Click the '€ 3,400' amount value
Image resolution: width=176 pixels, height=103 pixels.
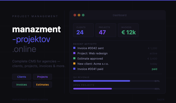click(x=152, y=59)
